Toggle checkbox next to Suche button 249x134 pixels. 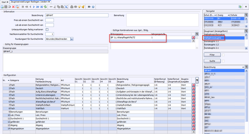click(223, 61)
